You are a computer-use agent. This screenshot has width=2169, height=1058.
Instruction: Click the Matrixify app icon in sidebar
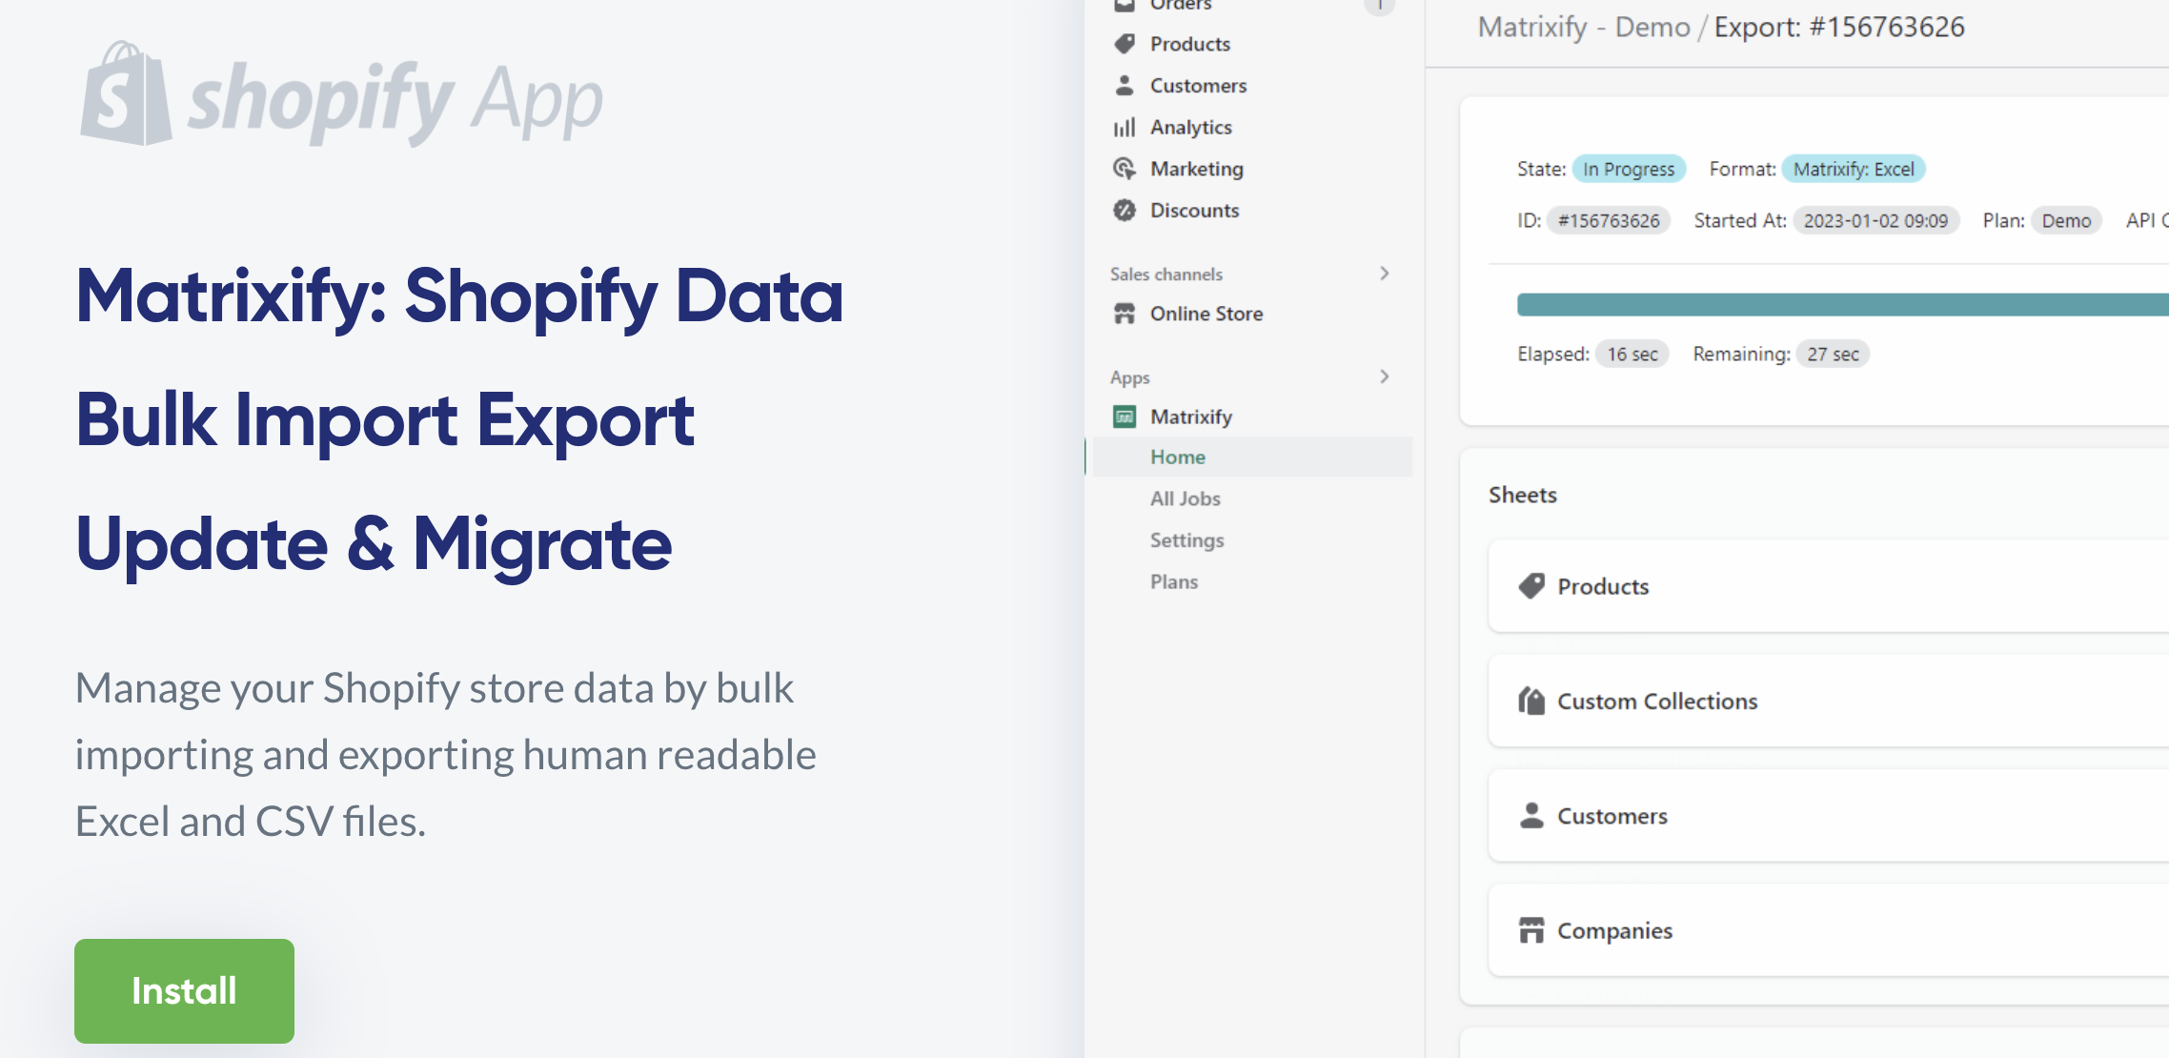1125,417
